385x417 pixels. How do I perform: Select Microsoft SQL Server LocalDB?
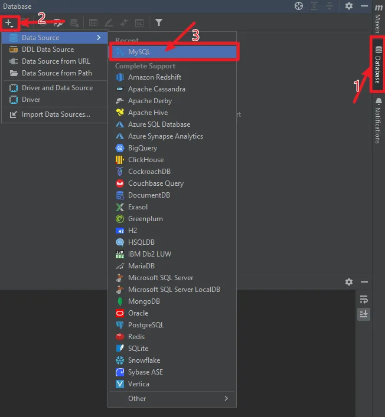pos(172,290)
